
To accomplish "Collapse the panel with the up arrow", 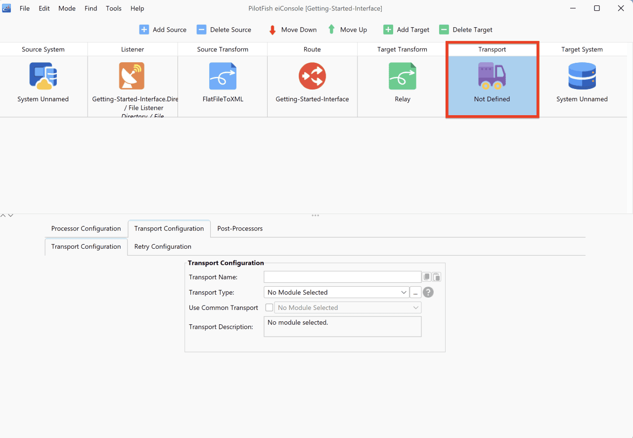I will tap(3, 216).
